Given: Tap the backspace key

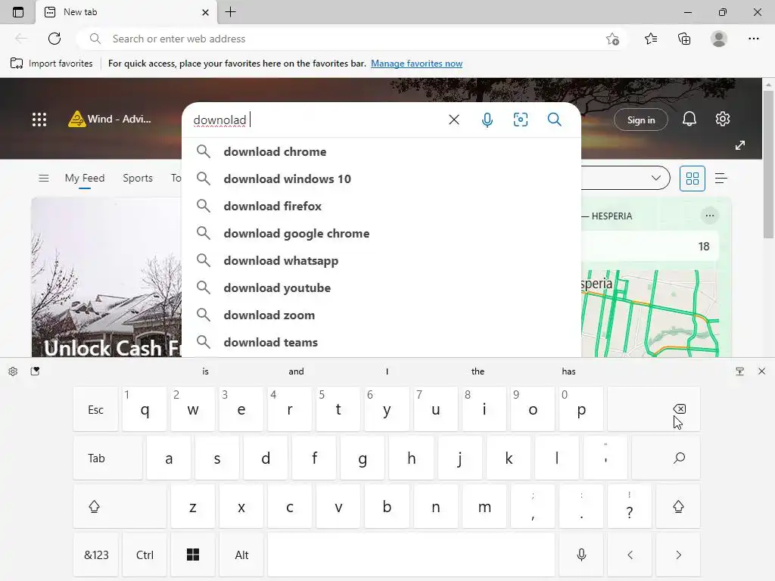Looking at the screenshot, I should (x=654, y=409).
